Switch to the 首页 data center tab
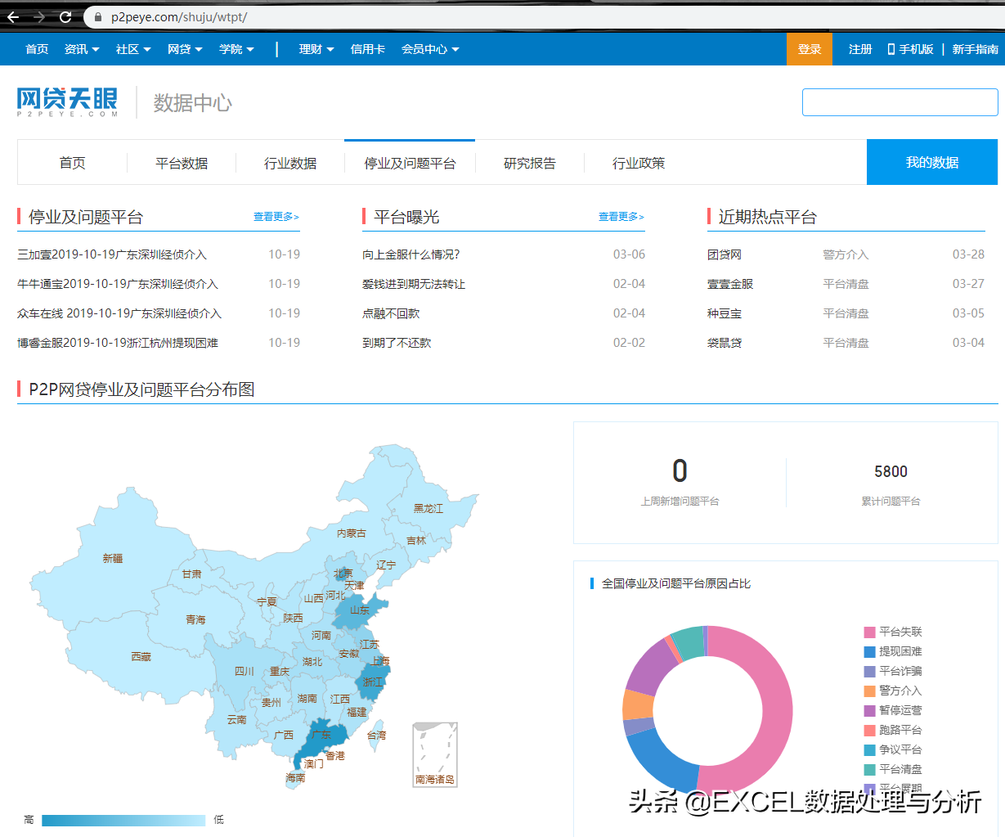This screenshot has width=1005, height=837. click(72, 163)
